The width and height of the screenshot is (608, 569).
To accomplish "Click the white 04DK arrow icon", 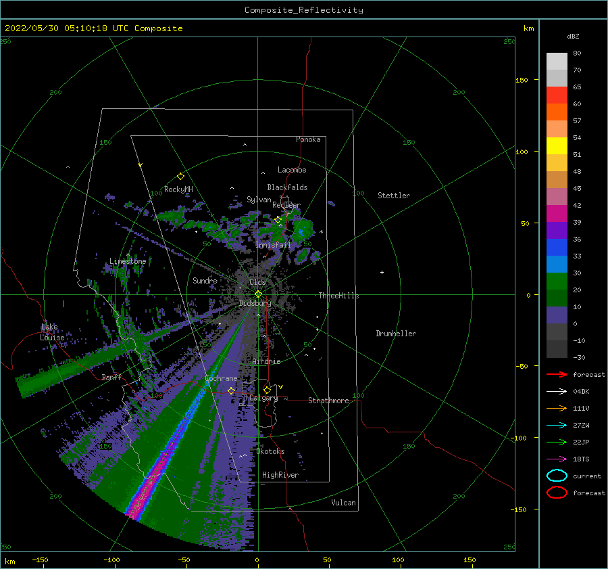I will [557, 391].
